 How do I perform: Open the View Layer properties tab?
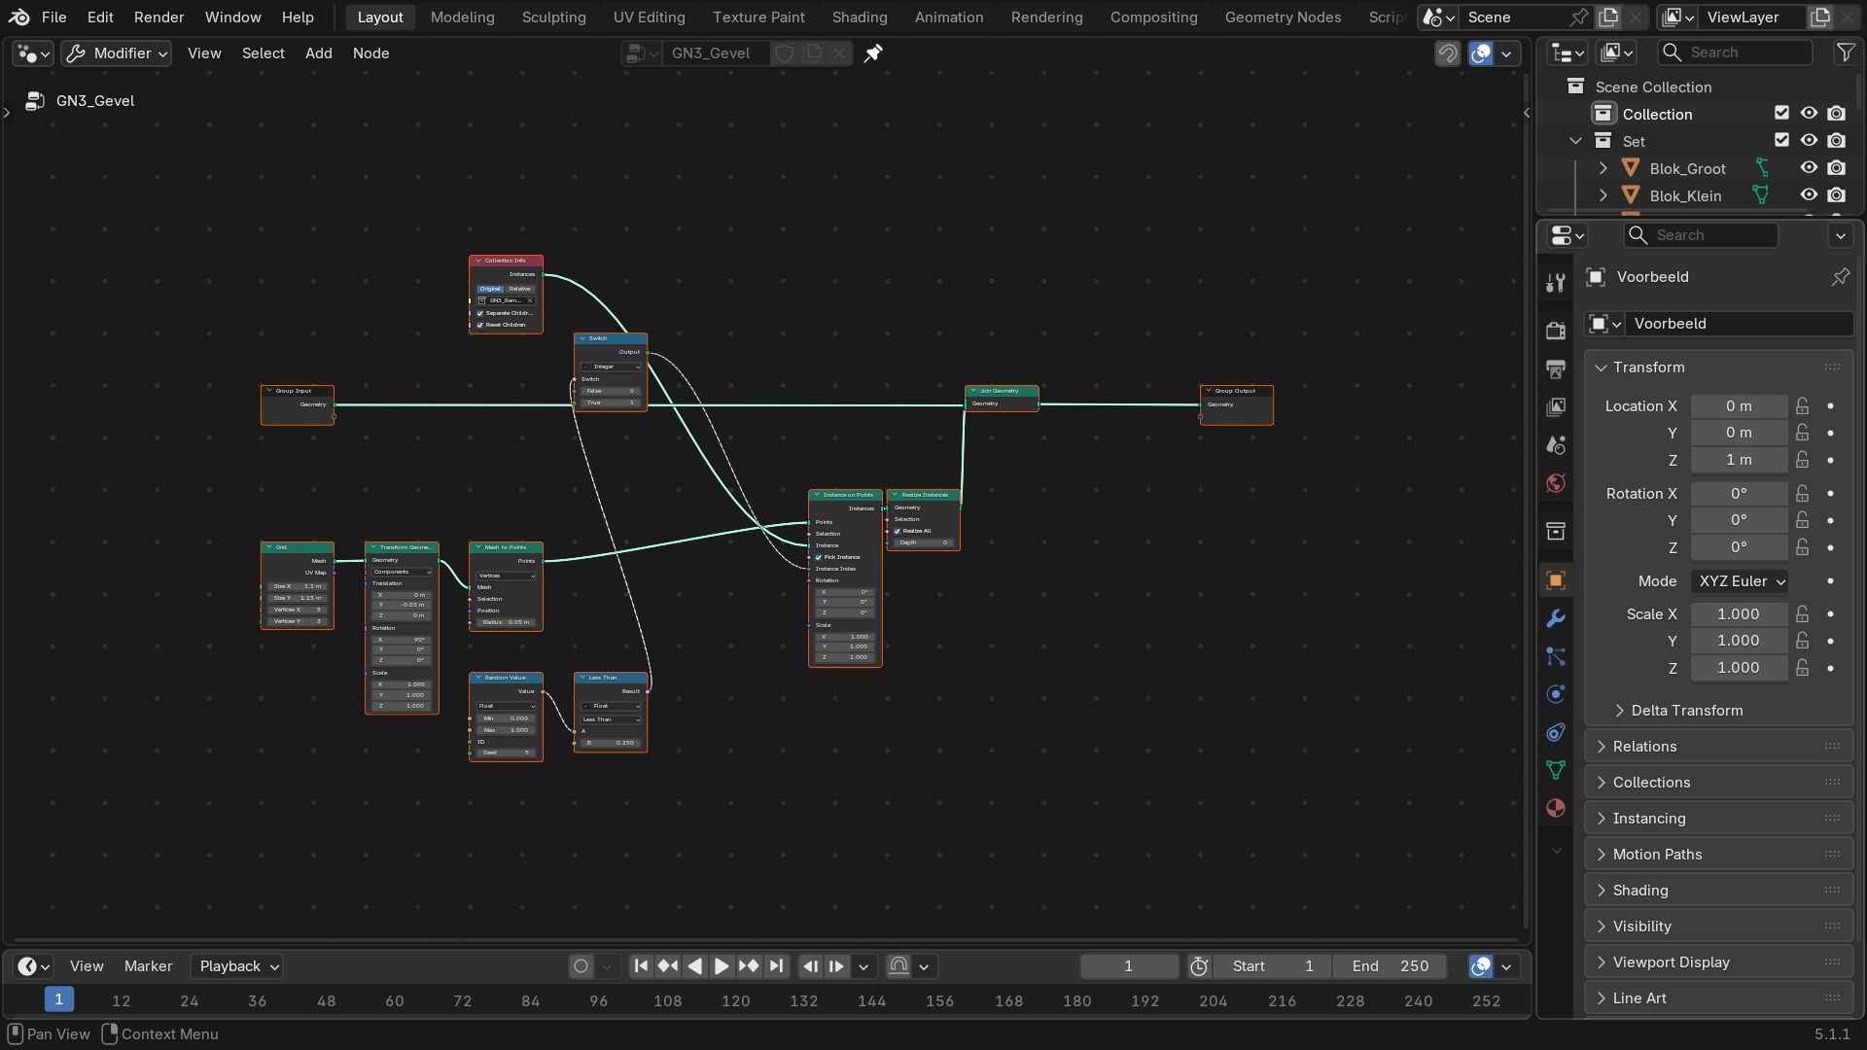1556,406
